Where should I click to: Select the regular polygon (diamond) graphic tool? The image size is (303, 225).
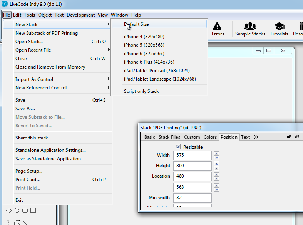tap(9, 210)
